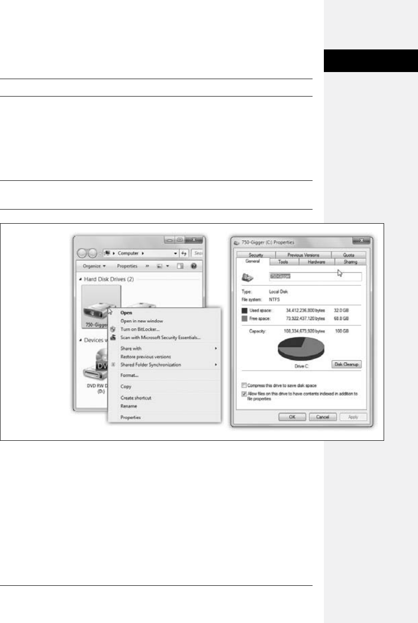Click the Forward arrow in Computer window
This screenshot has width=418, height=623.
tap(92, 253)
